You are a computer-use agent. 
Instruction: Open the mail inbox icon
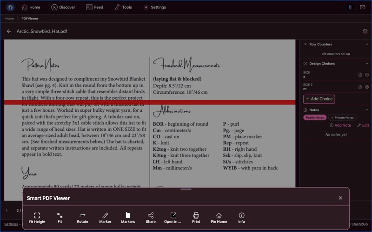click(363, 7)
